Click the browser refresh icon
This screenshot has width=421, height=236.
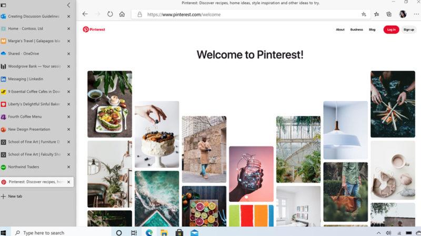click(x=110, y=14)
